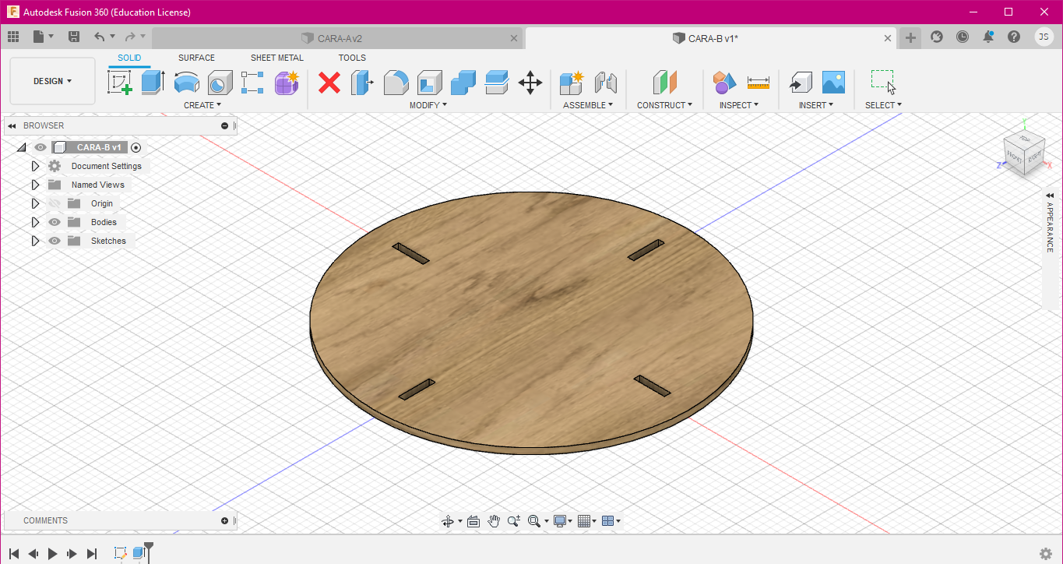Show the Origin folder via eye icon
Image resolution: width=1063 pixels, height=564 pixels.
coord(55,203)
